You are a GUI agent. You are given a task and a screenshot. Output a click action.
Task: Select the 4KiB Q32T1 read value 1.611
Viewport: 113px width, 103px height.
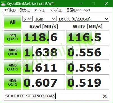pyautogui.click(x=44, y=68)
